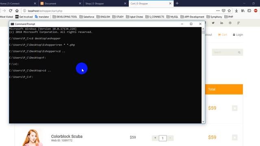Viewport: 260px width, 146px height.
Task: Open the Cart link in site header
Action: (x=222, y=34)
